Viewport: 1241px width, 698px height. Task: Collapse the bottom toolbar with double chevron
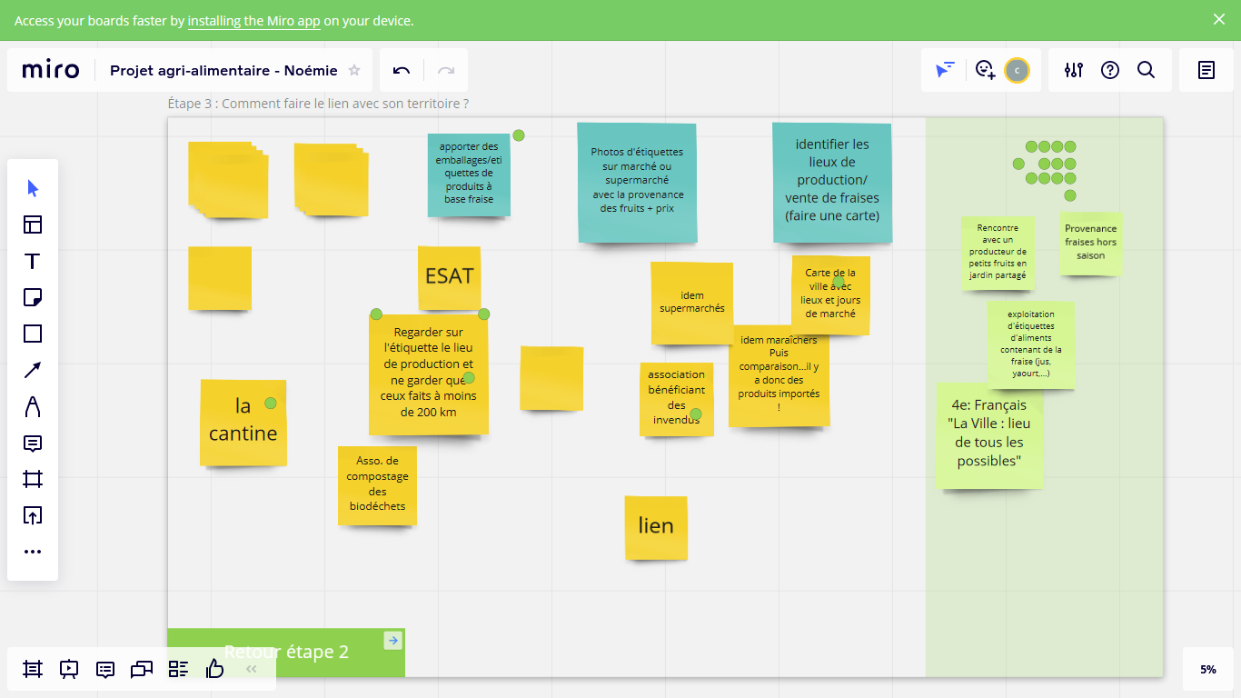pos(252,669)
